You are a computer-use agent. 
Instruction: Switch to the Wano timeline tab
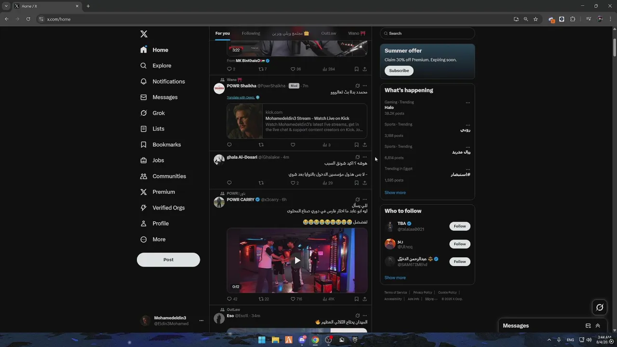(357, 33)
